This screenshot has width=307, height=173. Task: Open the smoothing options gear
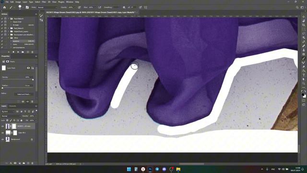pos(124,8)
